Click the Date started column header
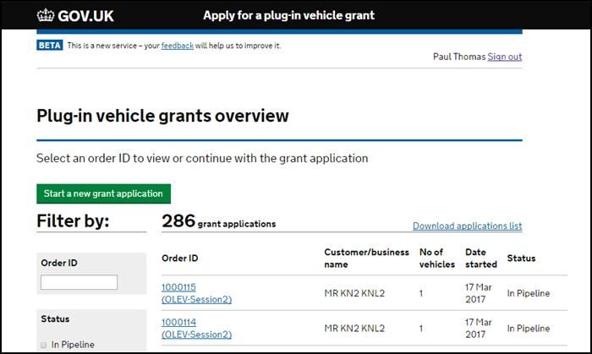The image size is (592, 354). [480, 258]
